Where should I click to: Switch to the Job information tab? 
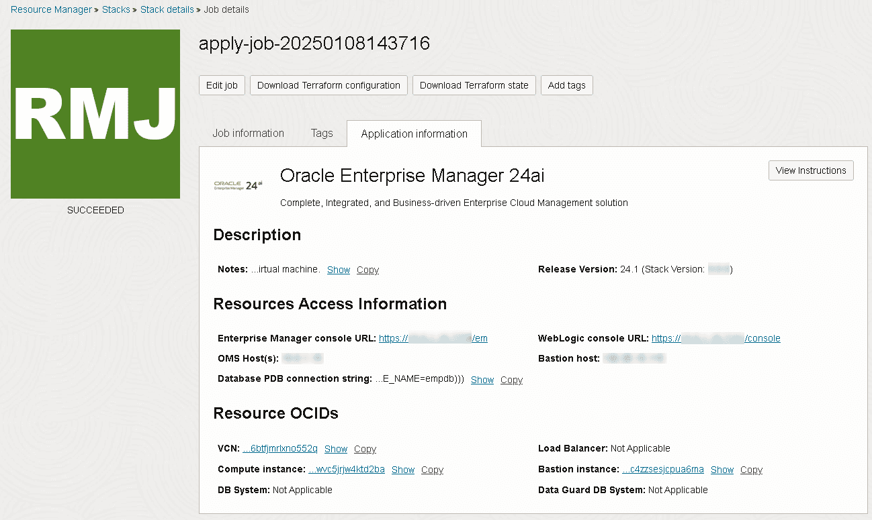click(x=249, y=133)
